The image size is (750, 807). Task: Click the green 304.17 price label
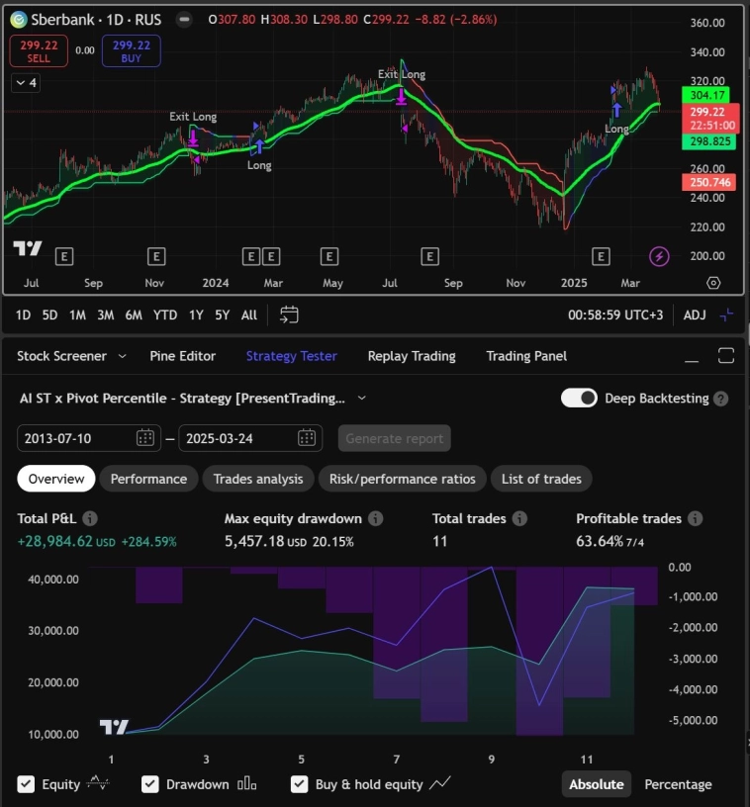pyautogui.click(x=707, y=95)
